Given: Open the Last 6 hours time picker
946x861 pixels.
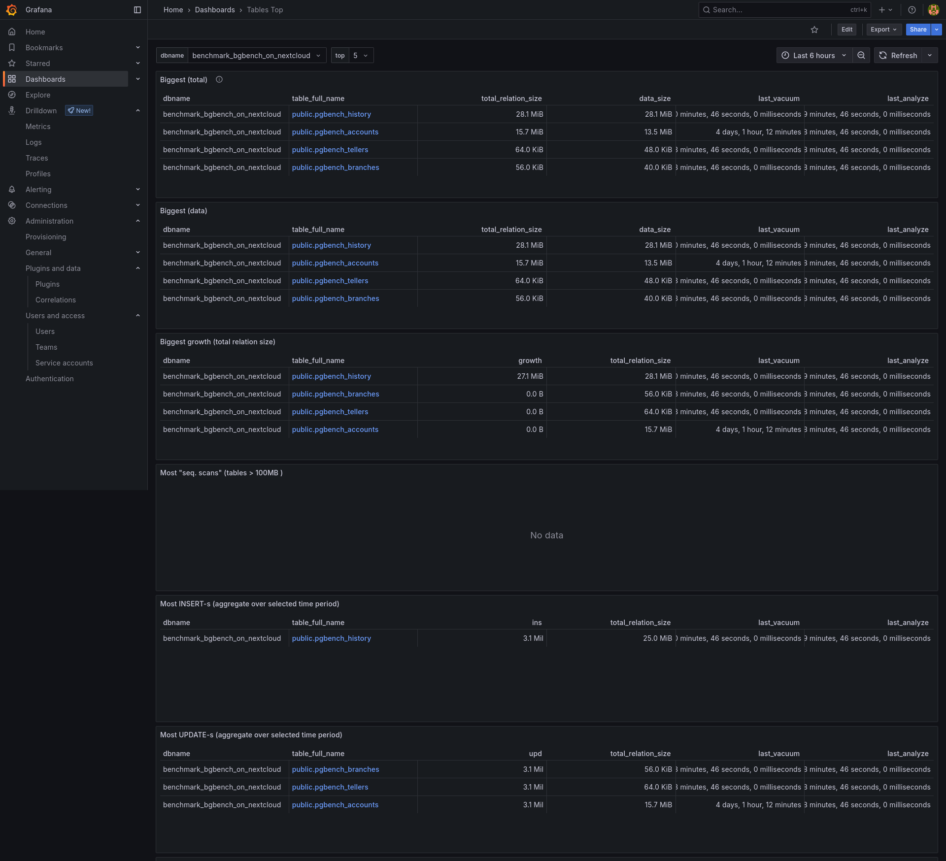Looking at the screenshot, I should click(814, 56).
